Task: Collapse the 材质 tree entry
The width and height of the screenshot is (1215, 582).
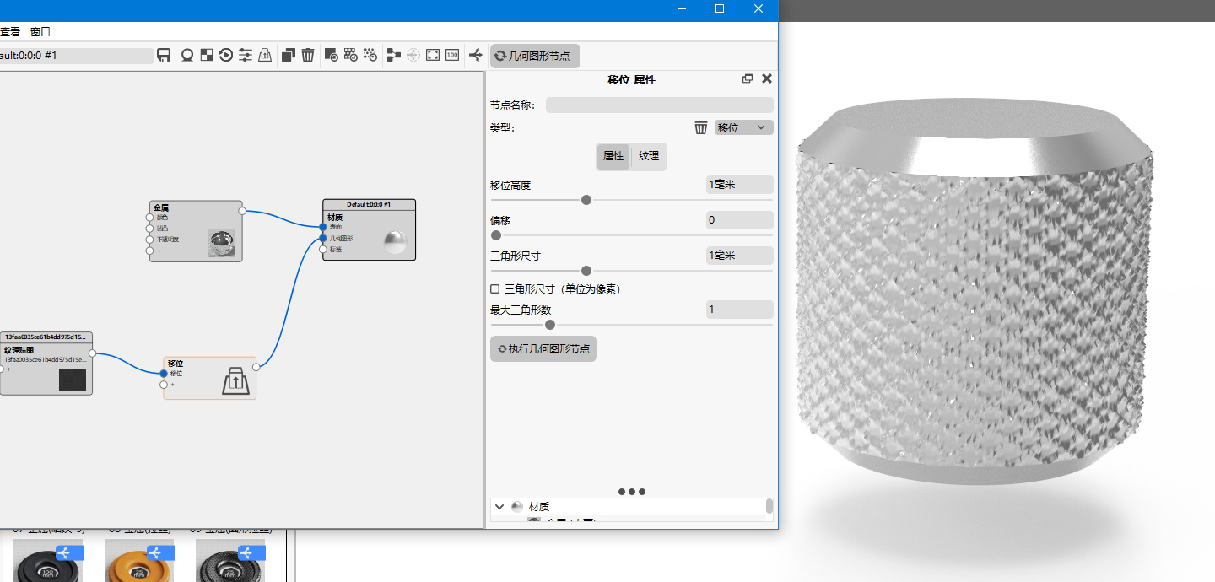Action: pos(499,507)
